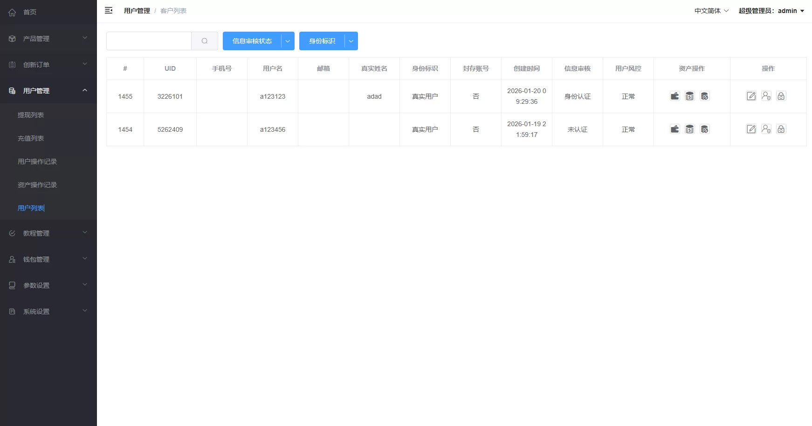Click the deduct-coins icon for user a123456
The image size is (812, 426).
point(705,129)
